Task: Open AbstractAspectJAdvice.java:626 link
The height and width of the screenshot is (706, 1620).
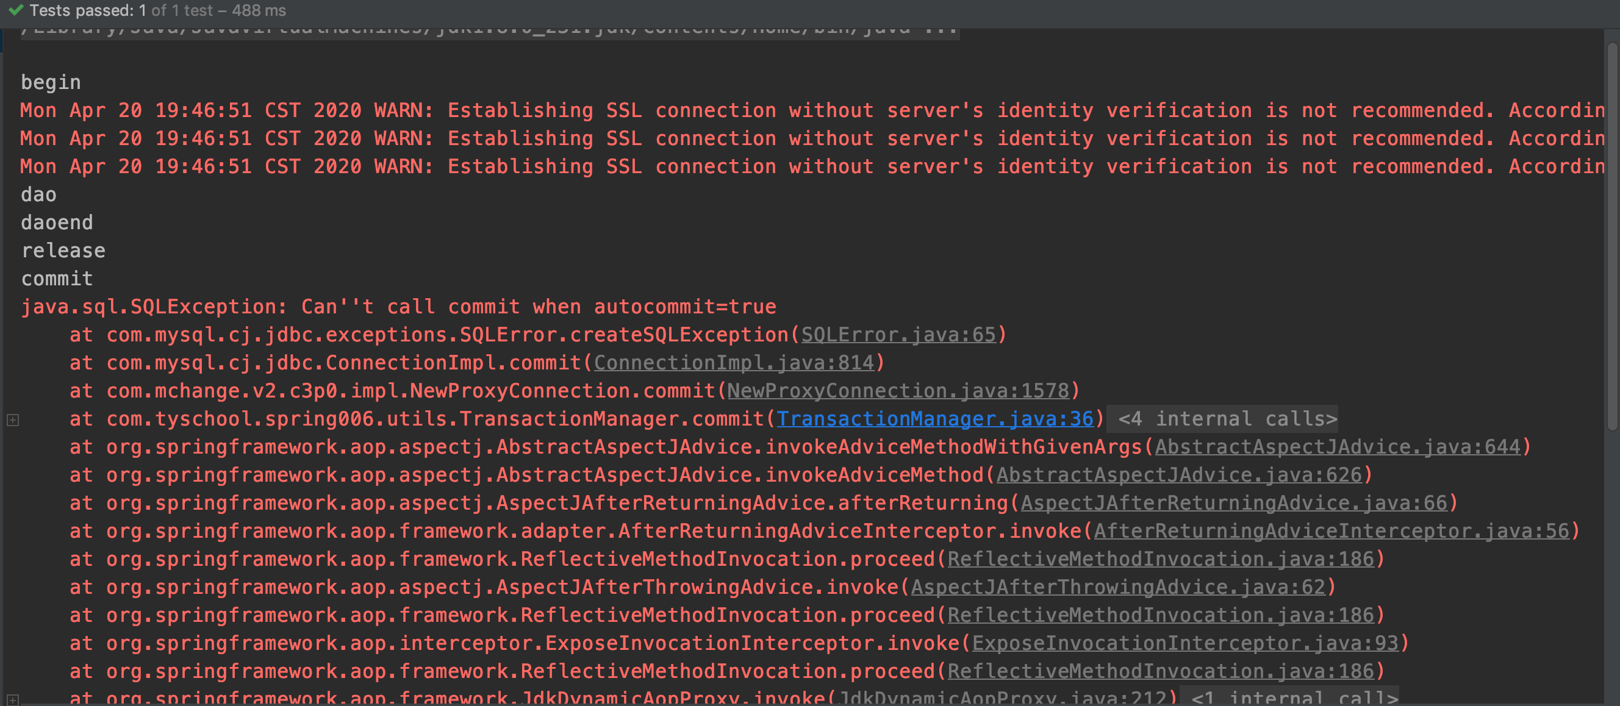Action: point(1178,475)
